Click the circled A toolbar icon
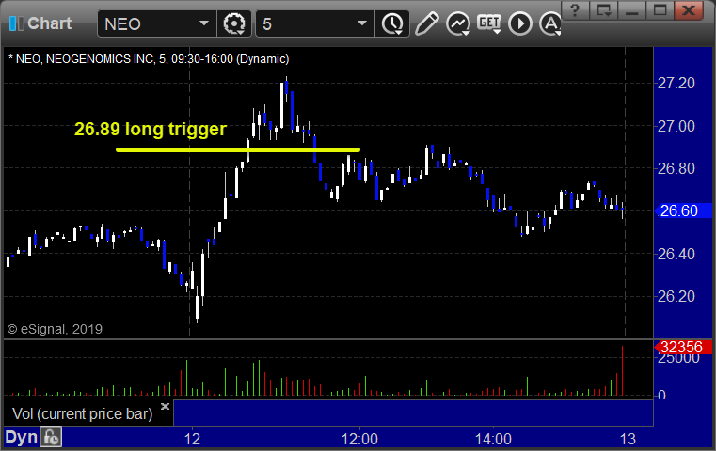 [x=550, y=23]
